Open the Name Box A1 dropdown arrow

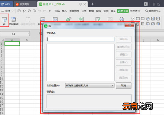coord(29,34)
